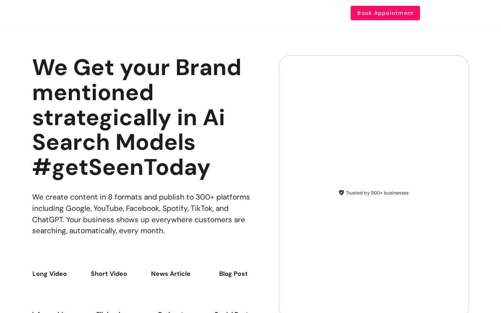The width and height of the screenshot is (501, 313).
Task: Select the Long Video format
Action: pos(50,274)
